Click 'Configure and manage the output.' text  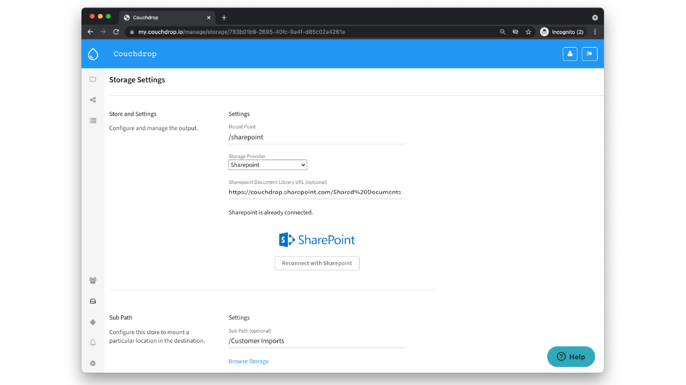pyautogui.click(x=154, y=128)
